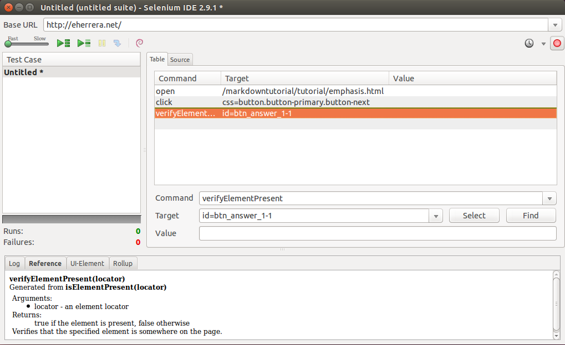
Task: Open the scheduler clock icon
Action: (x=529, y=44)
